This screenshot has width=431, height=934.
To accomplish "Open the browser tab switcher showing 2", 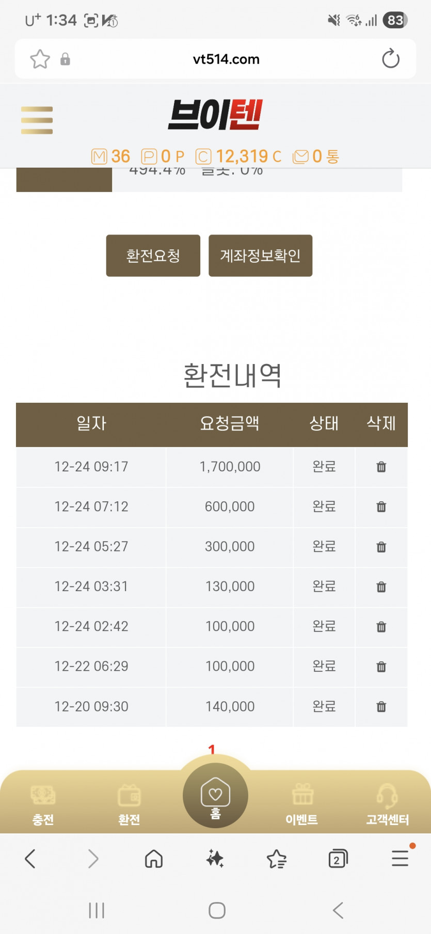I will coord(338,859).
